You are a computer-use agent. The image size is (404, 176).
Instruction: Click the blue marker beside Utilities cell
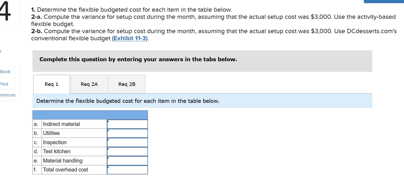[108, 131]
